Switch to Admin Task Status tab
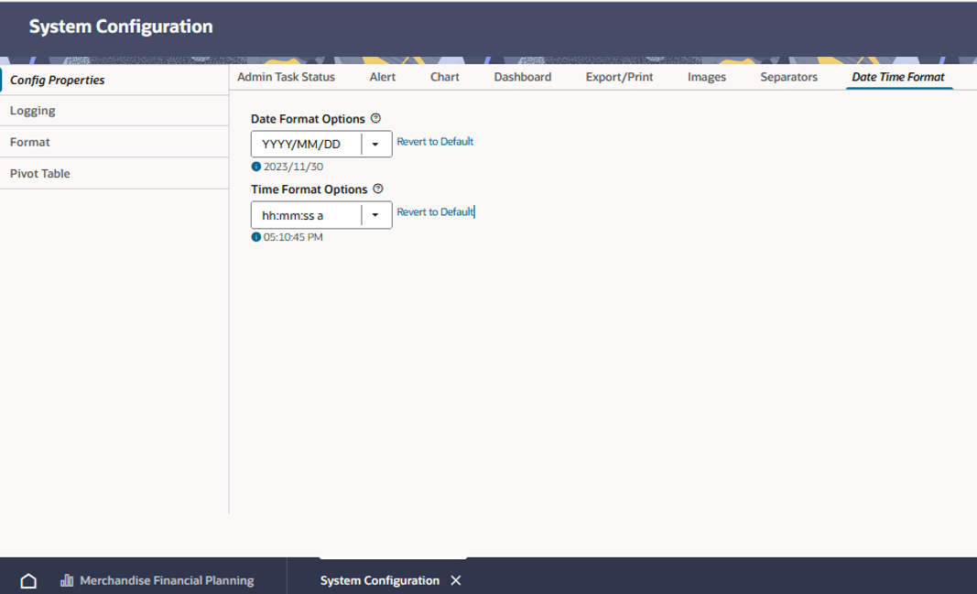 [x=286, y=77]
